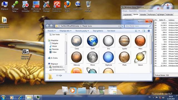This screenshot has height=100, width=178.
Task: Click the Explorer forward navigation button
Action: coord(51,26)
